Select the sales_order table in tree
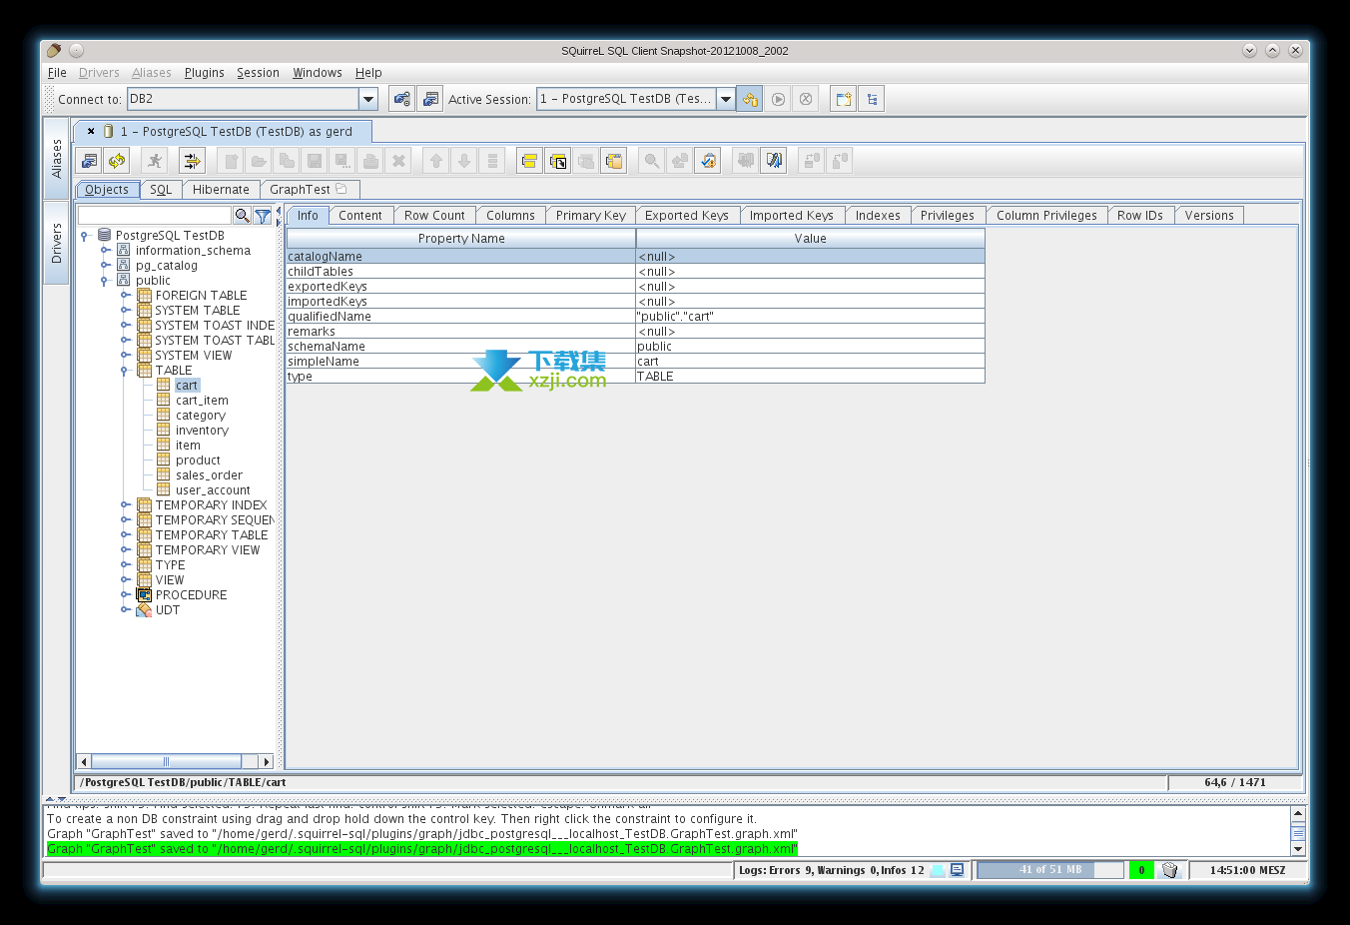Image resolution: width=1350 pixels, height=925 pixels. pyautogui.click(x=209, y=475)
